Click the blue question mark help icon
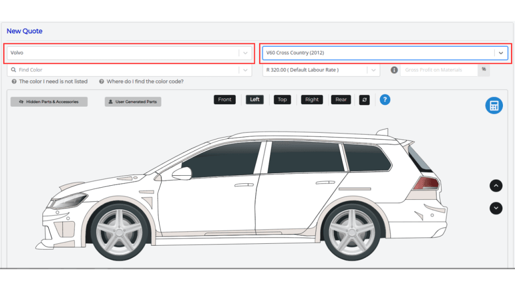This screenshot has height=290, width=515. 385,100
